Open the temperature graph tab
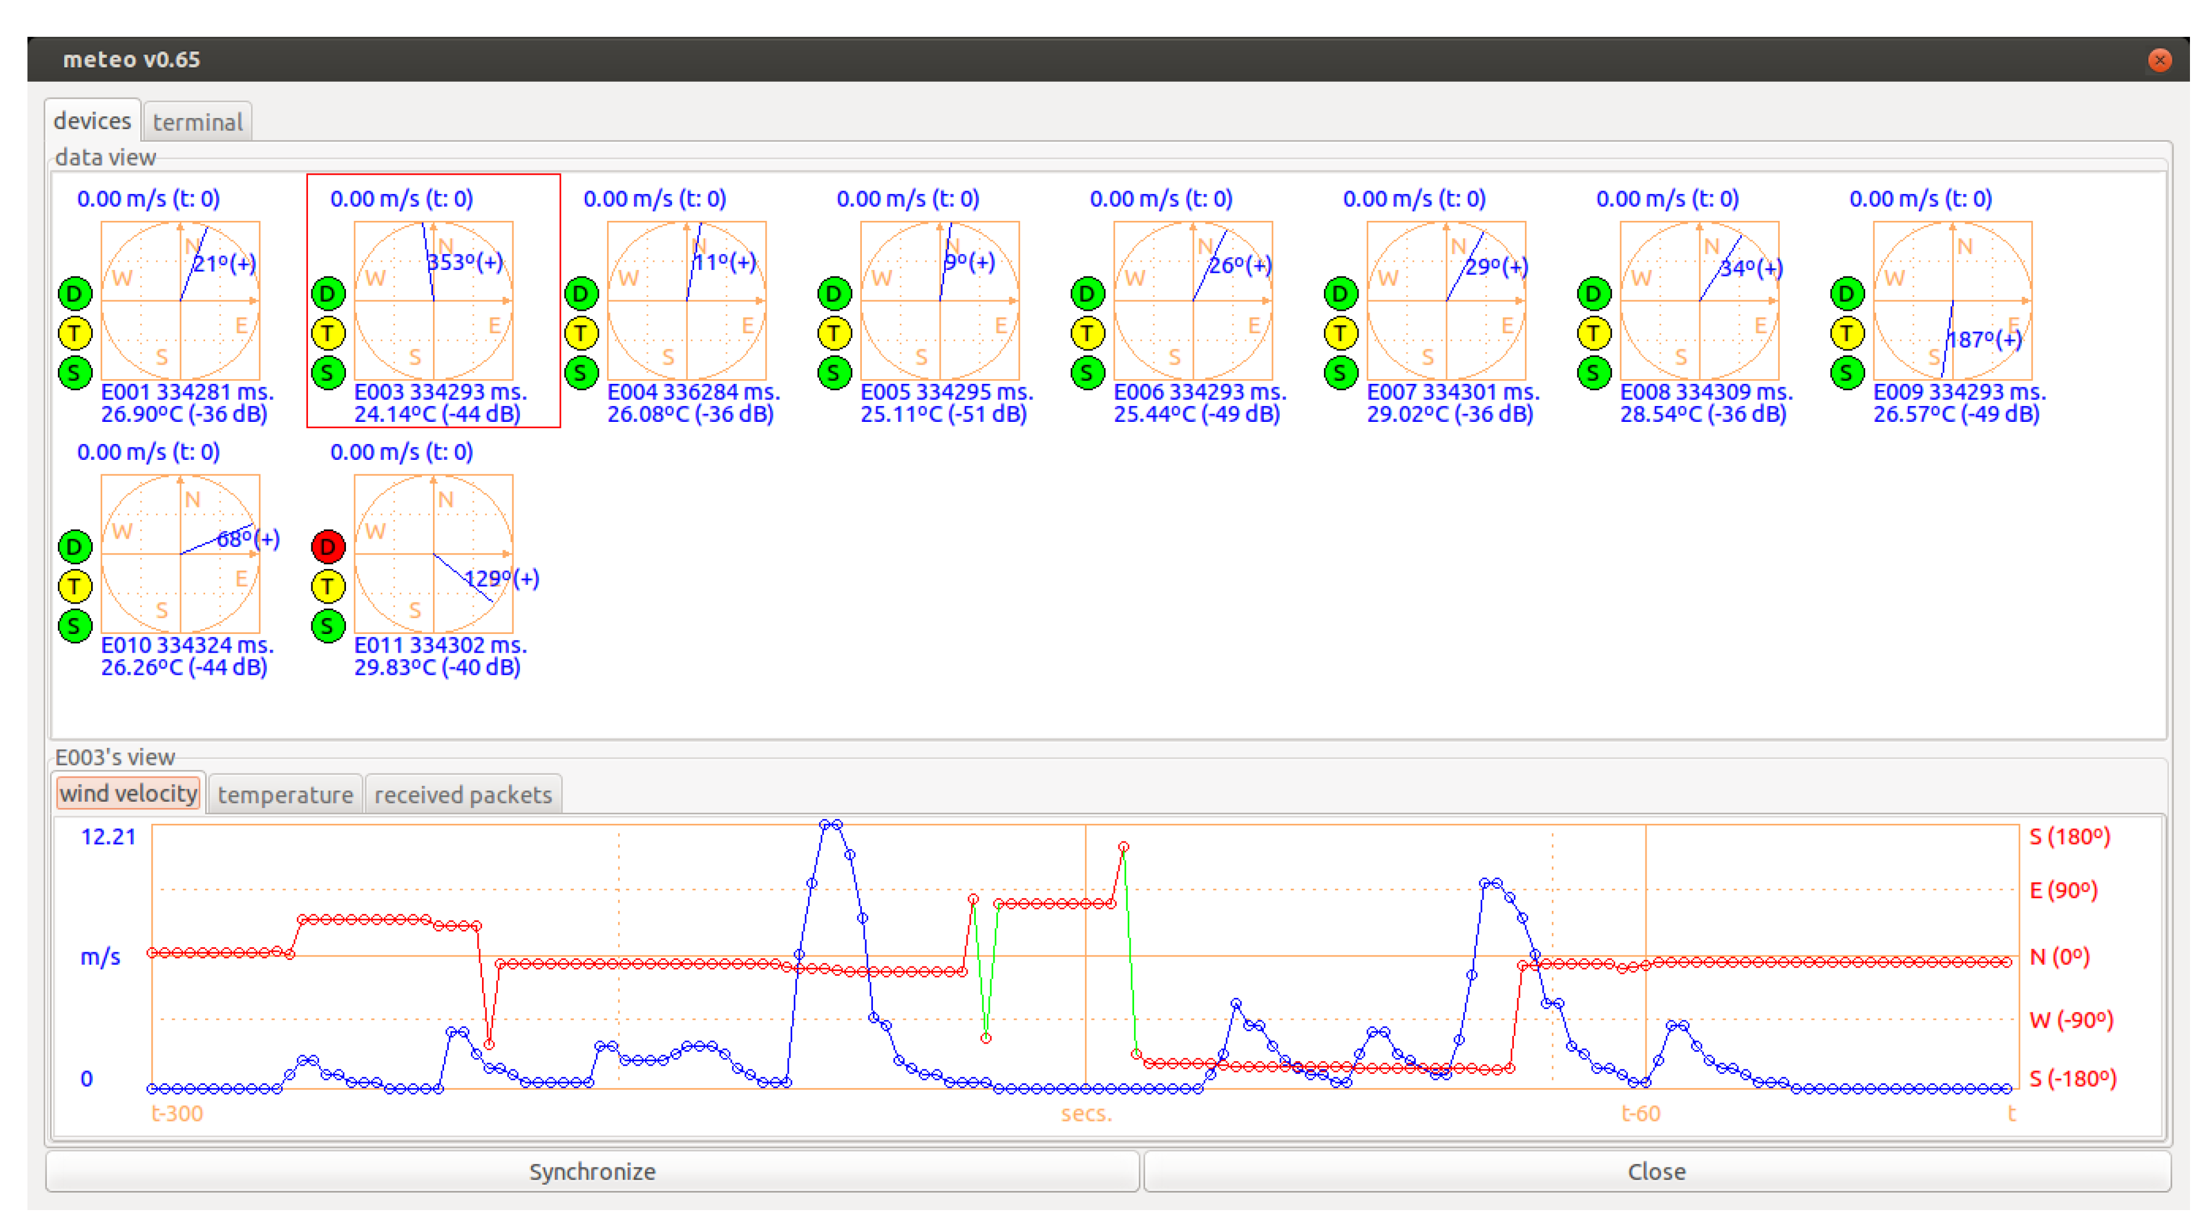This screenshot has height=1213, width=2211. (285, 794)
